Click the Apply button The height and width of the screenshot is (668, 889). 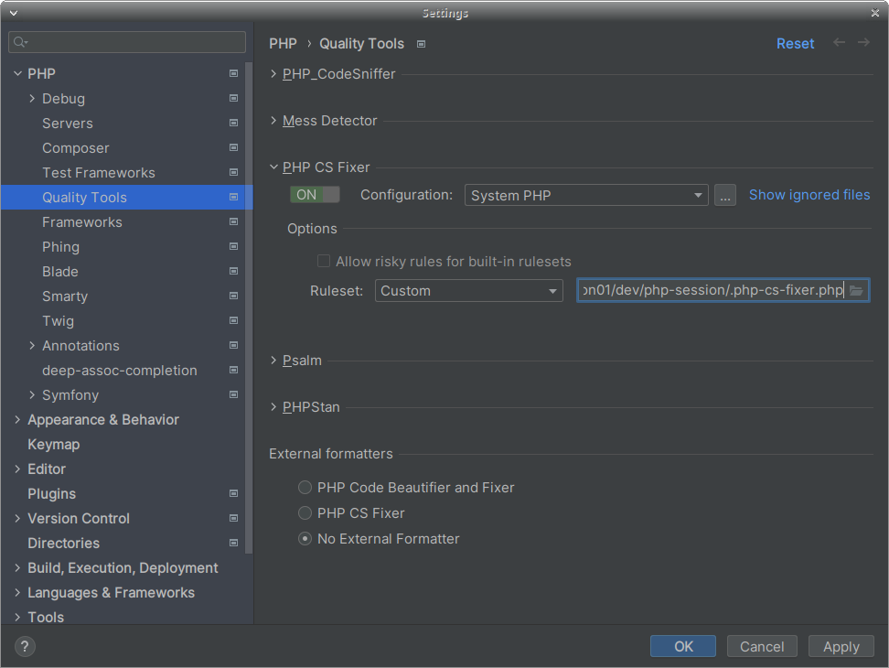841,646
